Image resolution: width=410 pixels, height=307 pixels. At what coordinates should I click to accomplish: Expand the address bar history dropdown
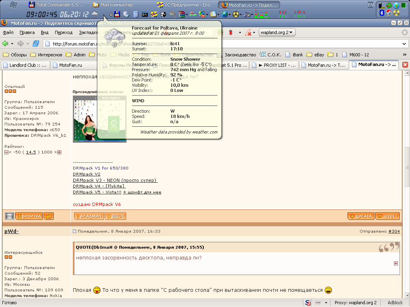click(404, 44)
